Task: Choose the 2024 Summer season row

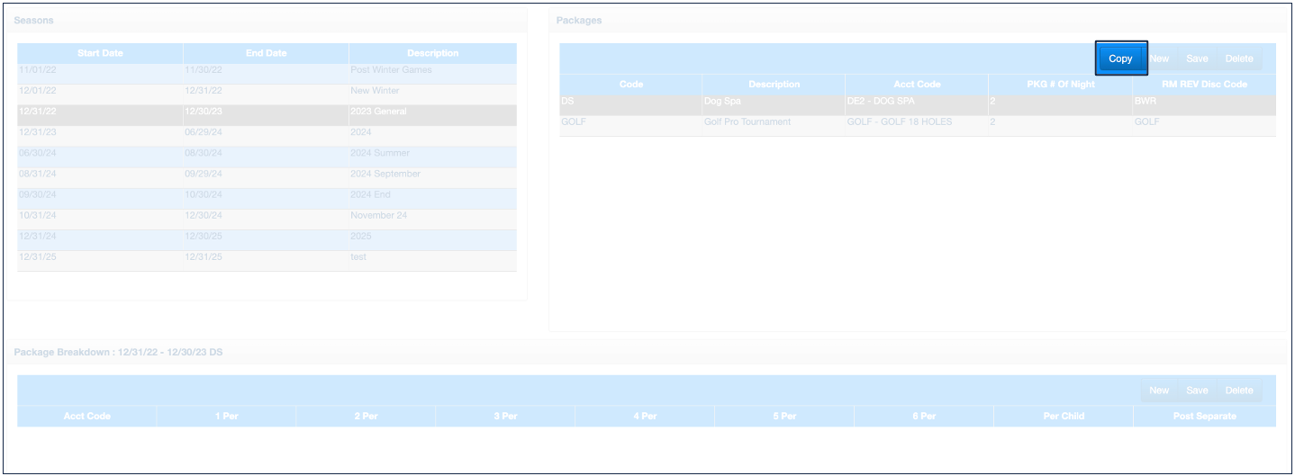Action: click(x=267, y=153)
